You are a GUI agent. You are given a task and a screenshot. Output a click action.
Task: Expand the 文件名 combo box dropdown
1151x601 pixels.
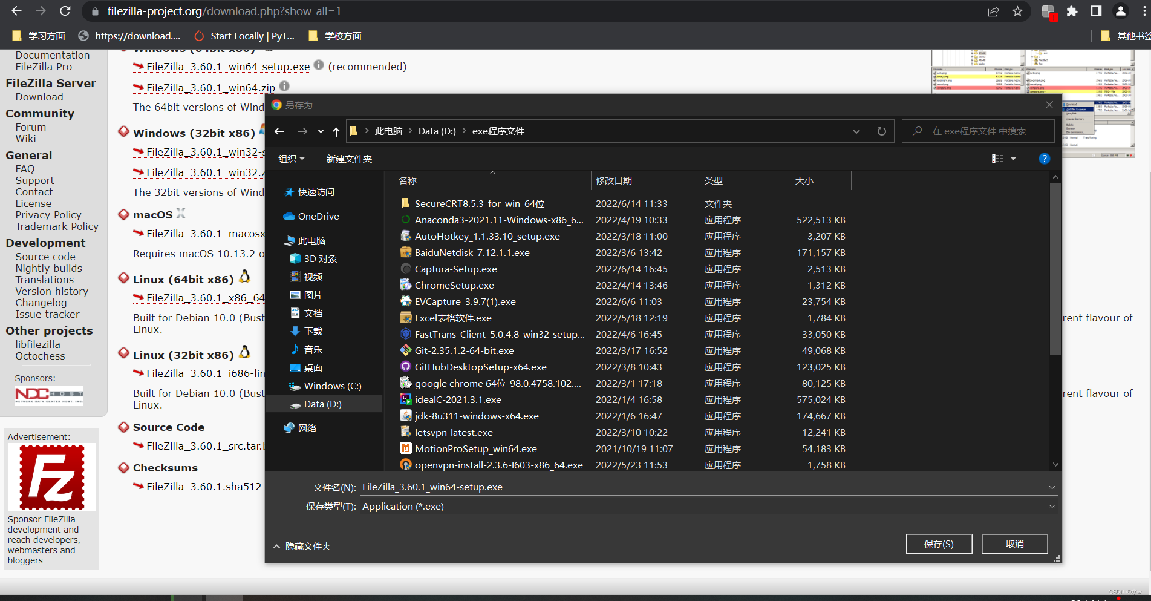click(1052, 487)
